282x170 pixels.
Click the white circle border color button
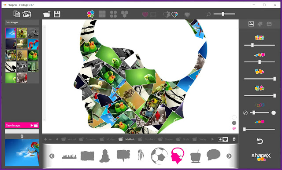click(x=274, y=112)
